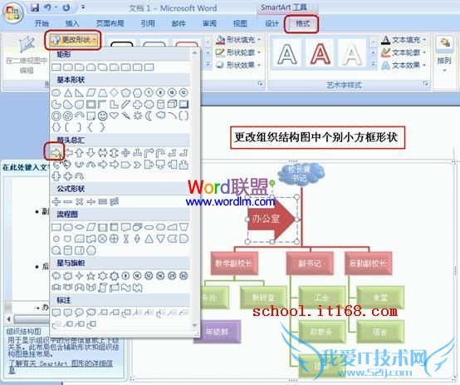Pick the right arrow shape
Screen dimensions: 460x385
pos(56,152)
